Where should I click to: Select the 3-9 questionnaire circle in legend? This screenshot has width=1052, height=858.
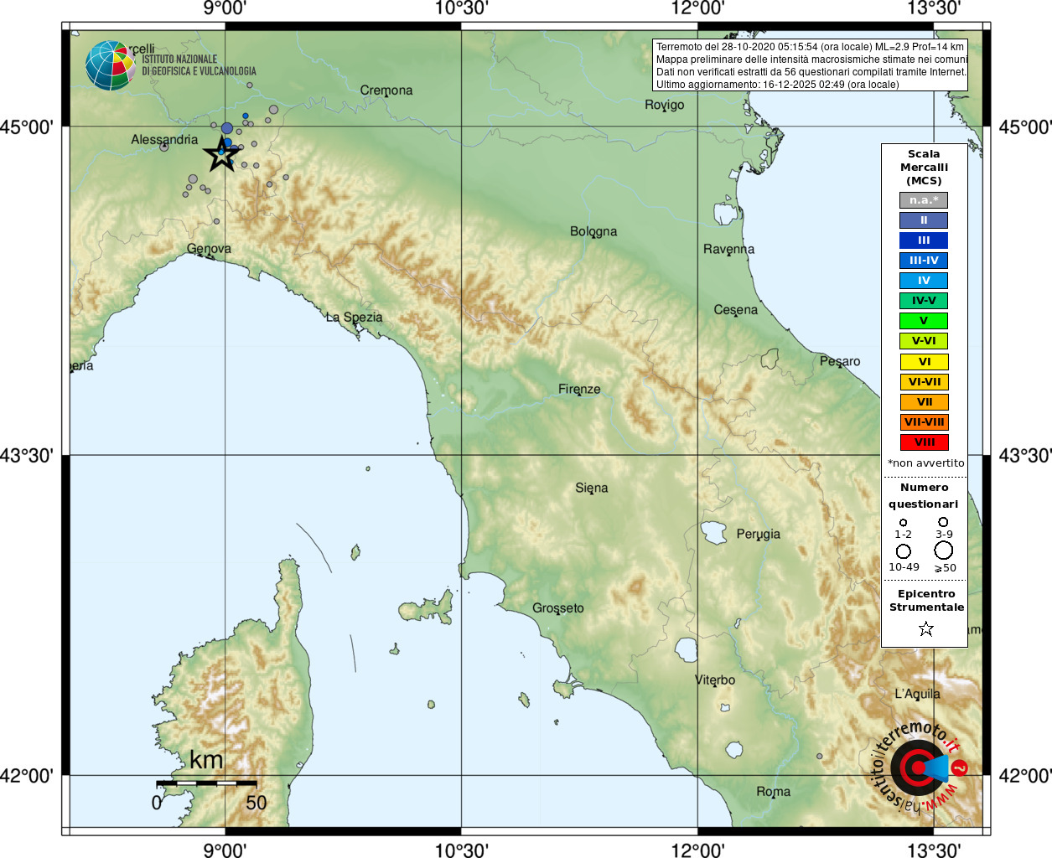pyautogui.click(x=943, y=522)
